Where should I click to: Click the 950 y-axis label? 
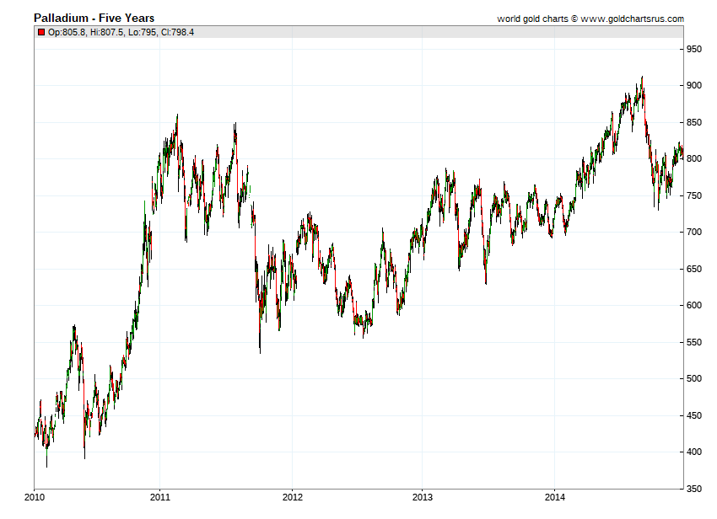[694, 50]
